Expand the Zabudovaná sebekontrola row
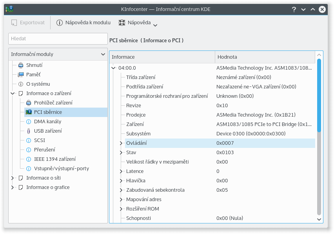This screenshot has width=334, height=234. [x=121, y=190]
